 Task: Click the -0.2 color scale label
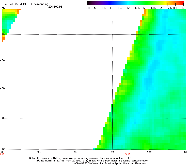(143, 8)
